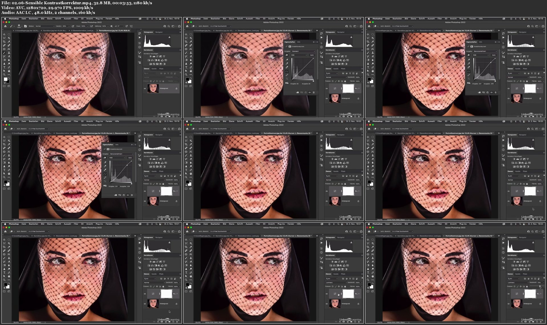This screenshot has height=325, width=547.
Task: Hide the curves layer in the bottom-right frame
Action: pos(509,294)
